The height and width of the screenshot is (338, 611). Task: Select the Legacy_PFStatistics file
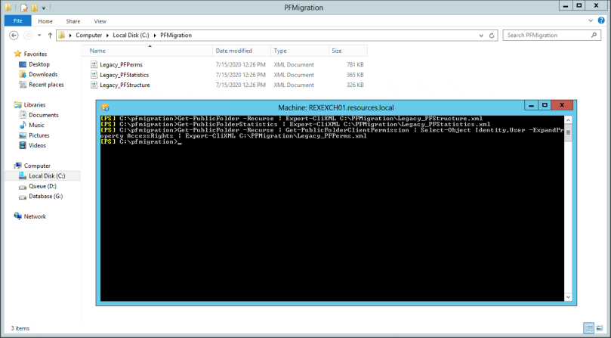click(124, 75)
